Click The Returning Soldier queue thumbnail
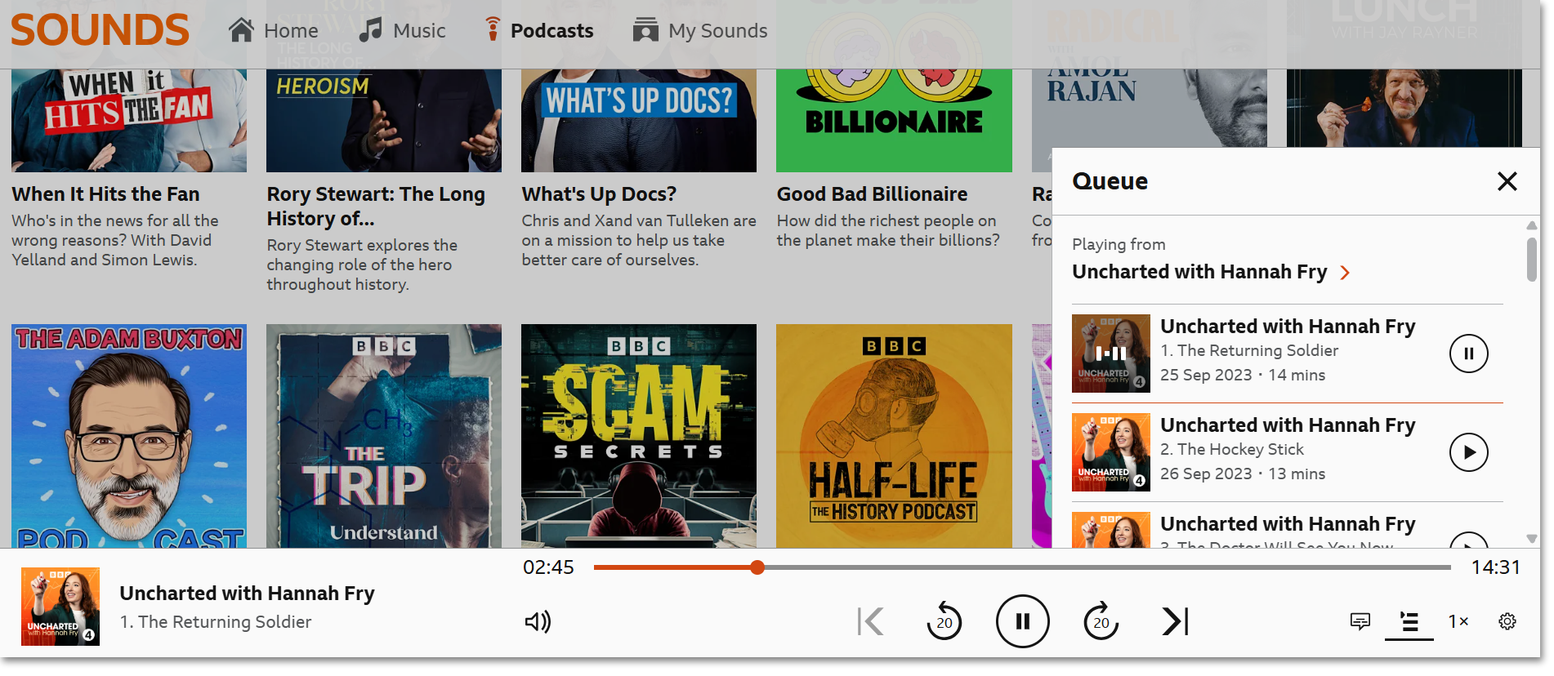Viewport: 1554px width, 676px height. coord(1111,354)
